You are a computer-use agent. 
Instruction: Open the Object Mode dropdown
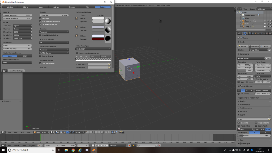(x=41, y=132)
